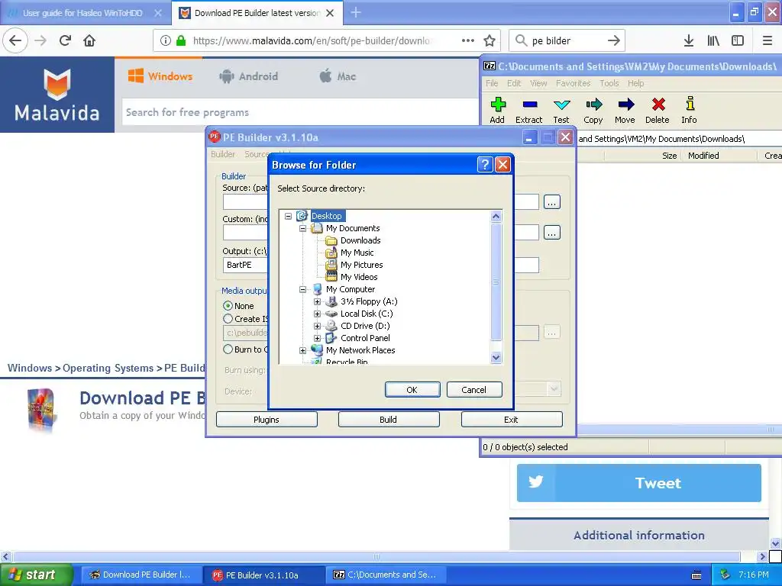Open page actions three-dots menu
Screen dimensions: 782x586
pyautogui.click(x=468, y=40)
